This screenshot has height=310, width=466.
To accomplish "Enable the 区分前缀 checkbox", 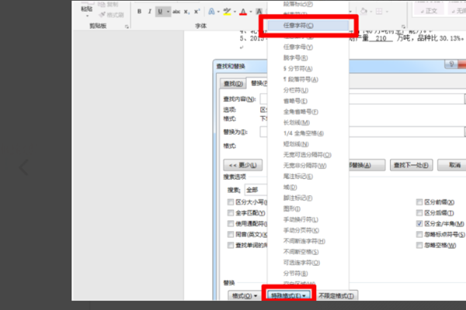I will tap(419, 202).
